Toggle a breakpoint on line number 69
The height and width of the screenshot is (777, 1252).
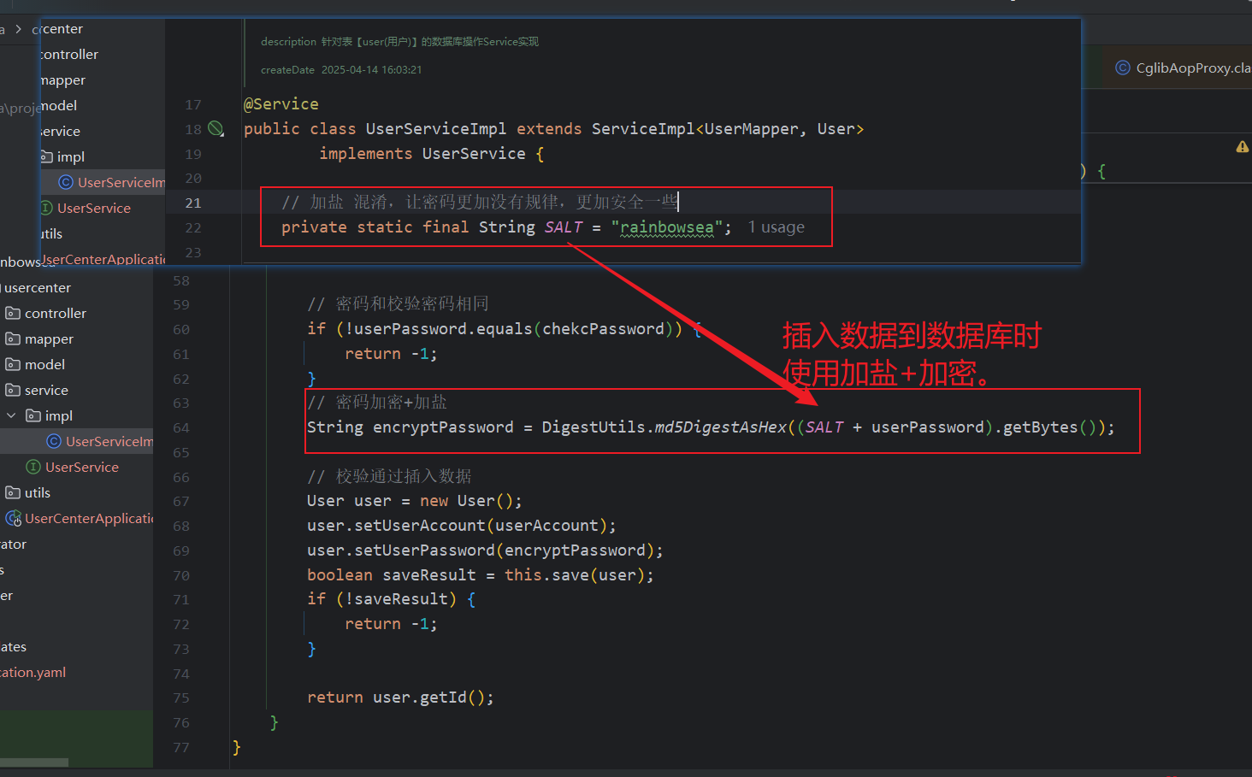coord(181,550)
